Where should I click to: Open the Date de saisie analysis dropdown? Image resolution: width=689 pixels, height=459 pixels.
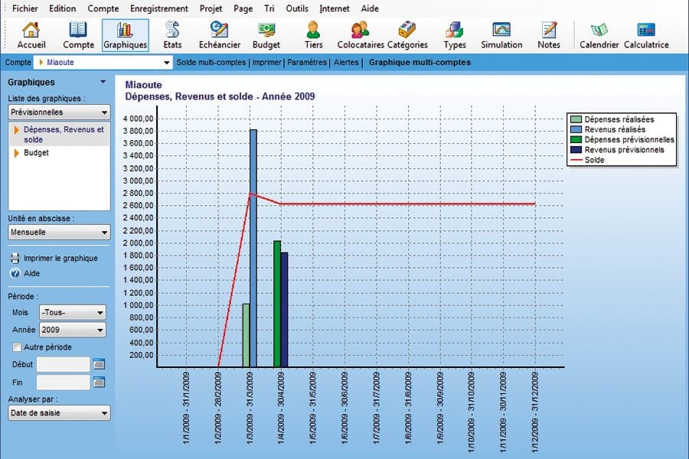click(59, 413)
